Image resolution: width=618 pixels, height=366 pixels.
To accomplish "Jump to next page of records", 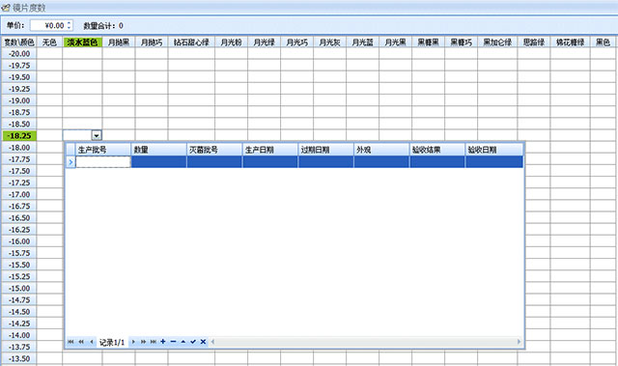I will tap(144, 342).
